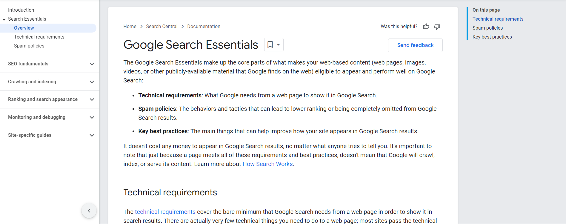Image resolution: width=566 pixels, height=224 pixels.
Task: Collapse the Search Essentials tree arrow
Action: [x=4, y=19]
